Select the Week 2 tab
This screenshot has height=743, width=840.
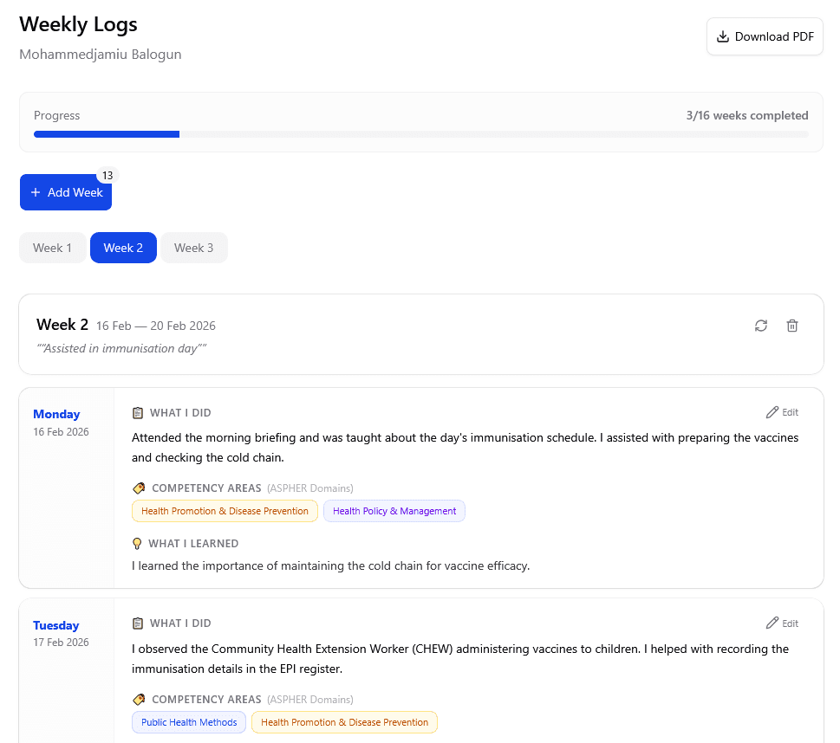pos(123,247)
